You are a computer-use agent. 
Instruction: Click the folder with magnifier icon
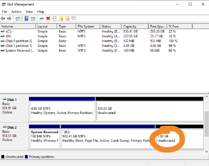pos(68,18)
